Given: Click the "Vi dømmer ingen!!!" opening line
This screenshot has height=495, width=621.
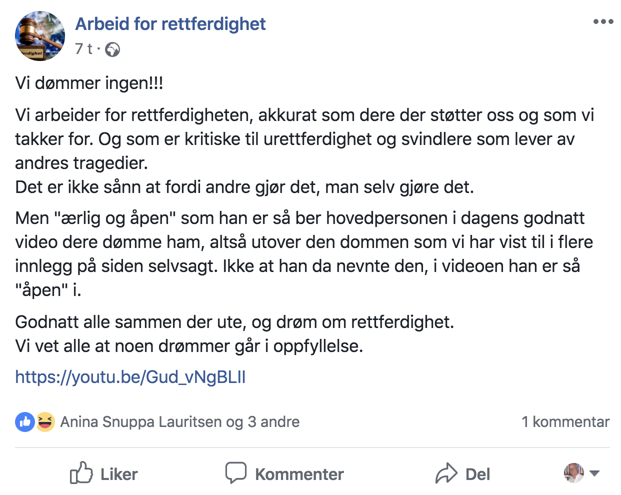Looking at the screenshot, I should 89,83.
